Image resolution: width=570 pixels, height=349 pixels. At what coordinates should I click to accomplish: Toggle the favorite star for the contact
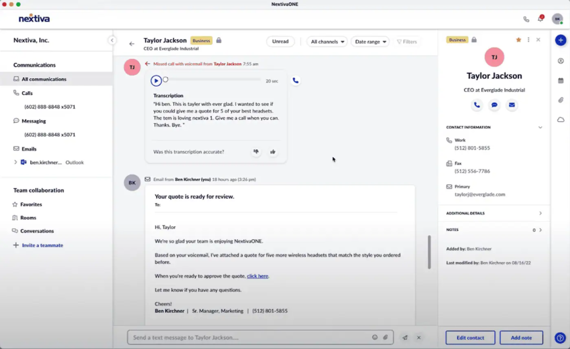[x=518, y=40]
